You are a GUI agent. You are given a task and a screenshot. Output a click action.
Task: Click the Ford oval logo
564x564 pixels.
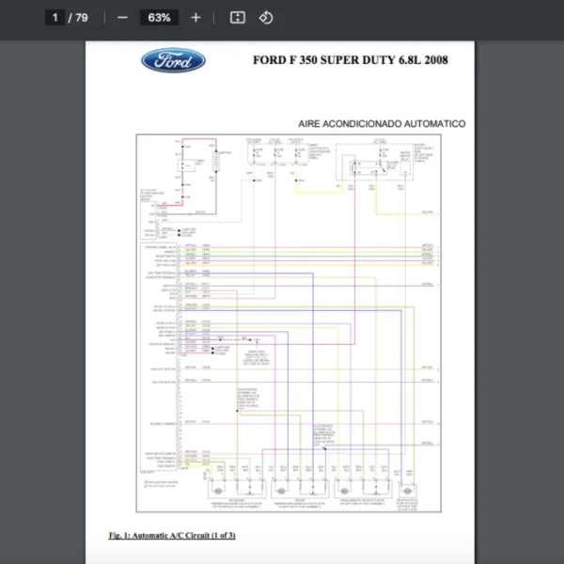point(173,61)
